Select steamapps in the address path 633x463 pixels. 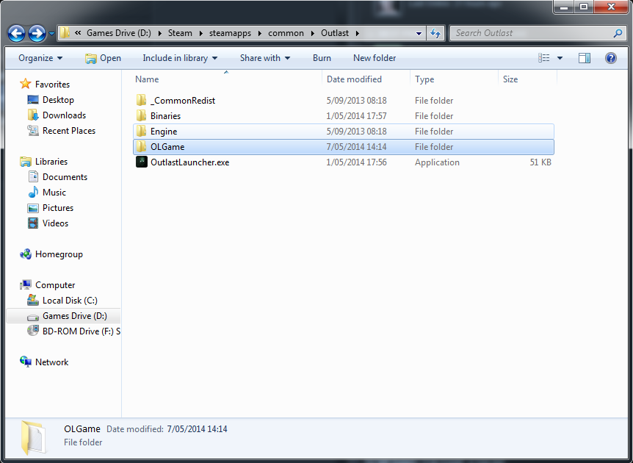[x=230, y=33]
